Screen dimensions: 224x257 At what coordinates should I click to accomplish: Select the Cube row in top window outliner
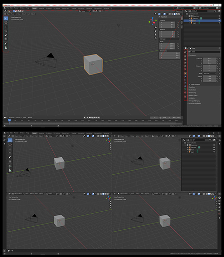202,21
